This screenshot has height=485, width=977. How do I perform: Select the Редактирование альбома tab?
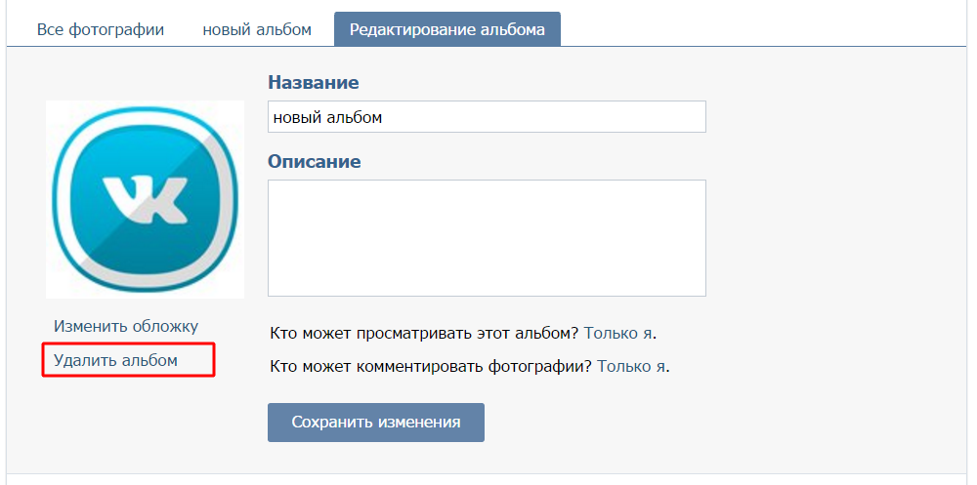tap(446, 29)
